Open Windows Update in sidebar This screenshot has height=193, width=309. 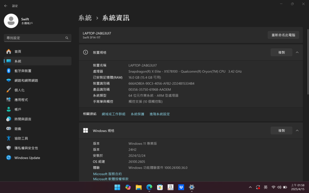[x=38, y=158]
